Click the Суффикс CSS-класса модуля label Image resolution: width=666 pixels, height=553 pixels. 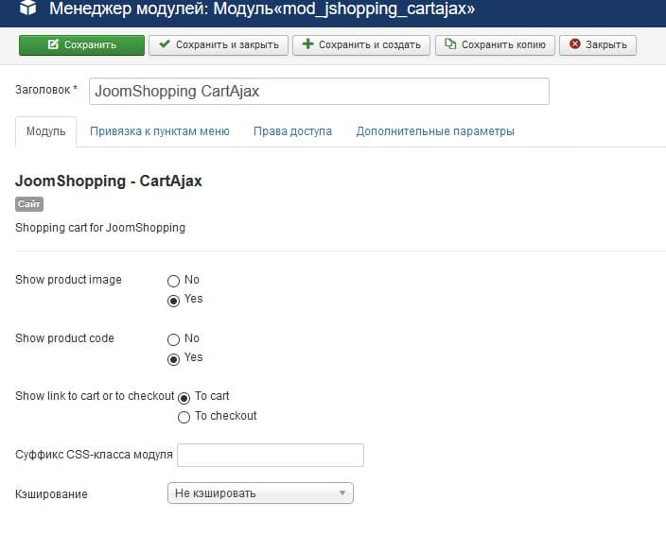tap(94, 455)
